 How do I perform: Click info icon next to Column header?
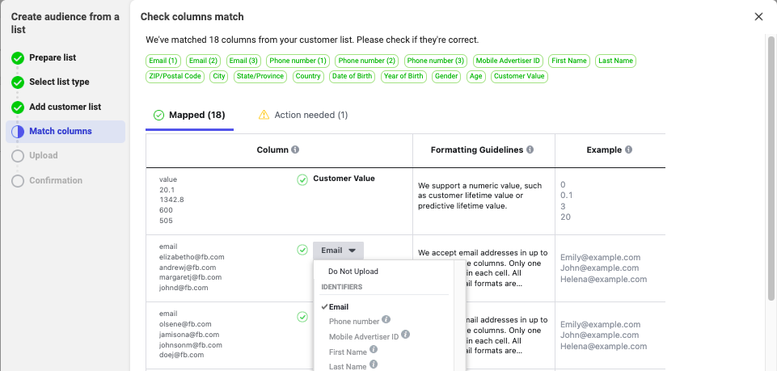pos(295,150)
